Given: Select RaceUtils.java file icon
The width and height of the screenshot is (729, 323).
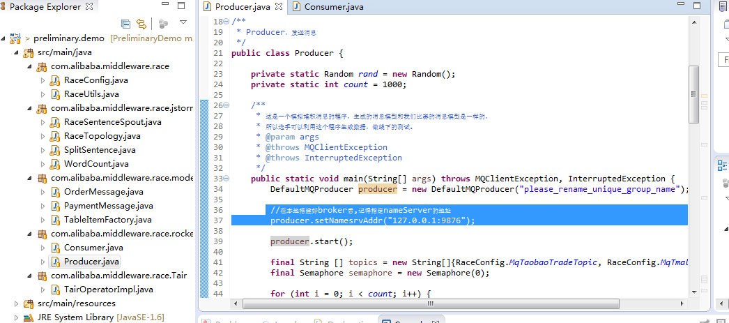Looking at the screenshot, I should click(55, 94).
